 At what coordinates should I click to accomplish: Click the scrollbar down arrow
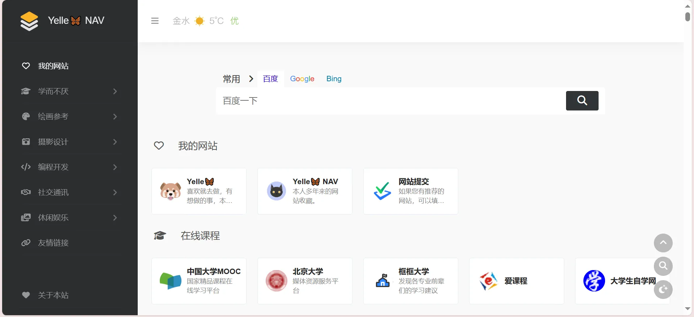pyautogui.click(x=687, y=309)
